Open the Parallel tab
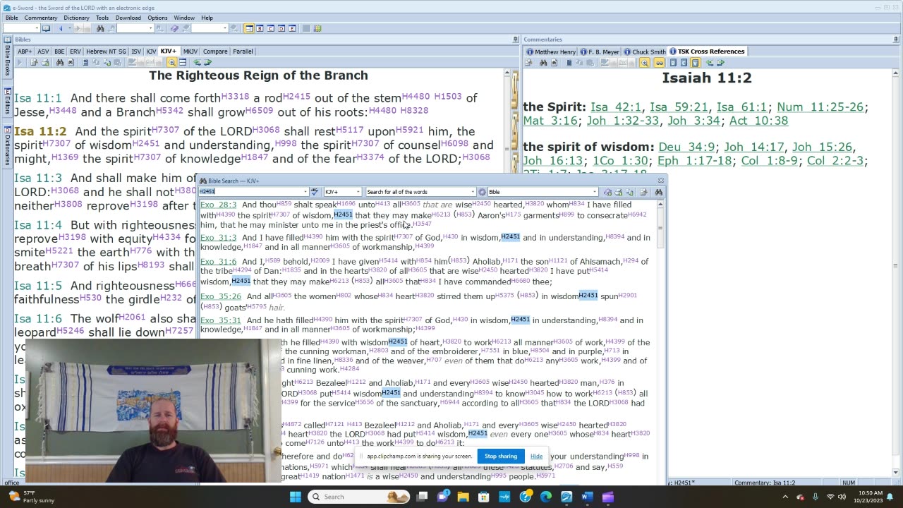This screenshot has height=508, width=903. [x=243, y=52]
